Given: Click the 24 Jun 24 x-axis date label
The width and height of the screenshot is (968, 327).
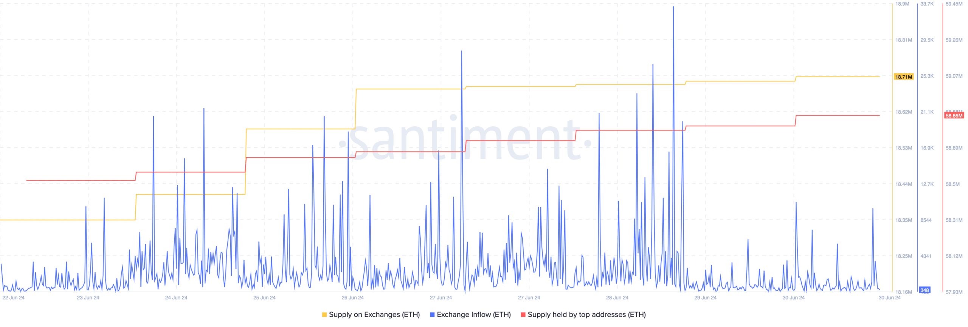Looking at the screenshot, I should click(x=176, y=298).
